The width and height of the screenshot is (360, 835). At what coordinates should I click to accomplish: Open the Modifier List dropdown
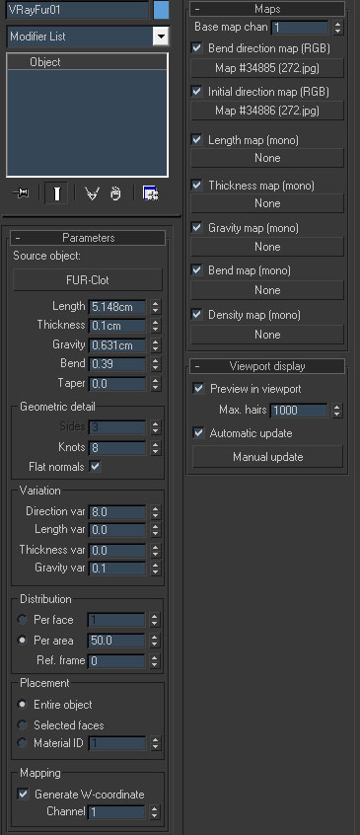pos(161,37)
